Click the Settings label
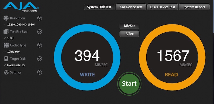This screenshot has height=104, width=214. (x=16, y=72)
